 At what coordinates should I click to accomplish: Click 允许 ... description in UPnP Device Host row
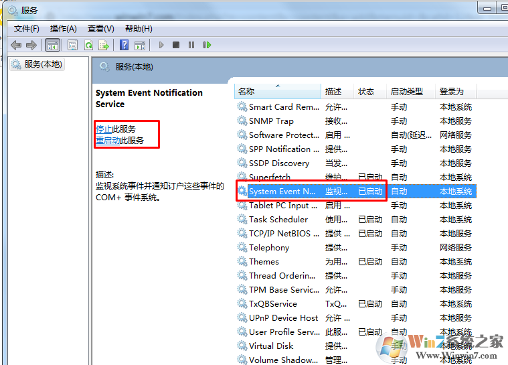pyautogui.click(x=337, y=318)
